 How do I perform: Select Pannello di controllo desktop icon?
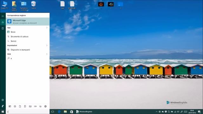[24, 6]
